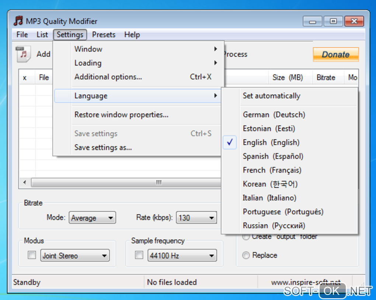Switch language to Italian (Italiano)
This screenshot has height=300, width=376.
pyautogui.click(x=290, y=198)
